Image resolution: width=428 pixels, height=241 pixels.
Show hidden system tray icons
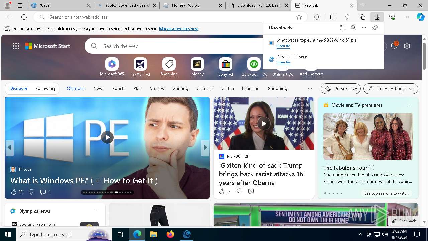[360, 234]
